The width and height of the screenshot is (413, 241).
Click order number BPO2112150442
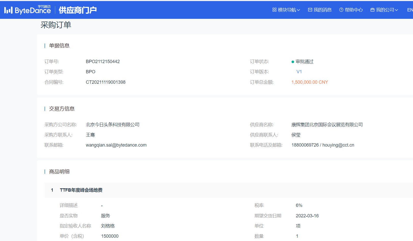click(x=103, y=62)
